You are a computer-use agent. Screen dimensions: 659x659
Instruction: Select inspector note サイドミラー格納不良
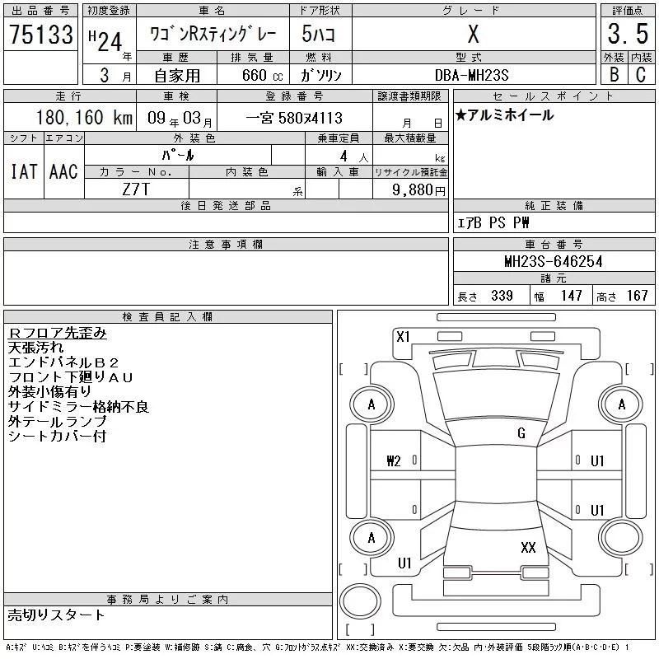click(78, 406)
